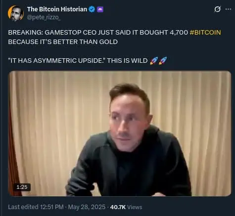Open The Bitcoin Historian profile avatar
Image resolution: width=235 pixels, height=216 pixels.
16,13
